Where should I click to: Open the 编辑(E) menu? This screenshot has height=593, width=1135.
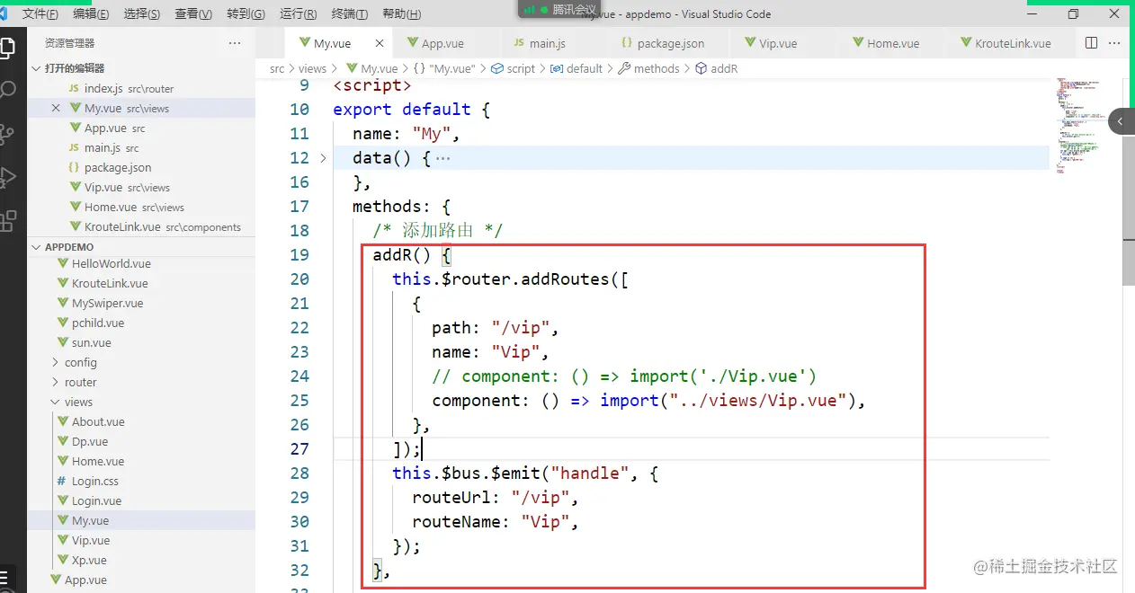92,14
